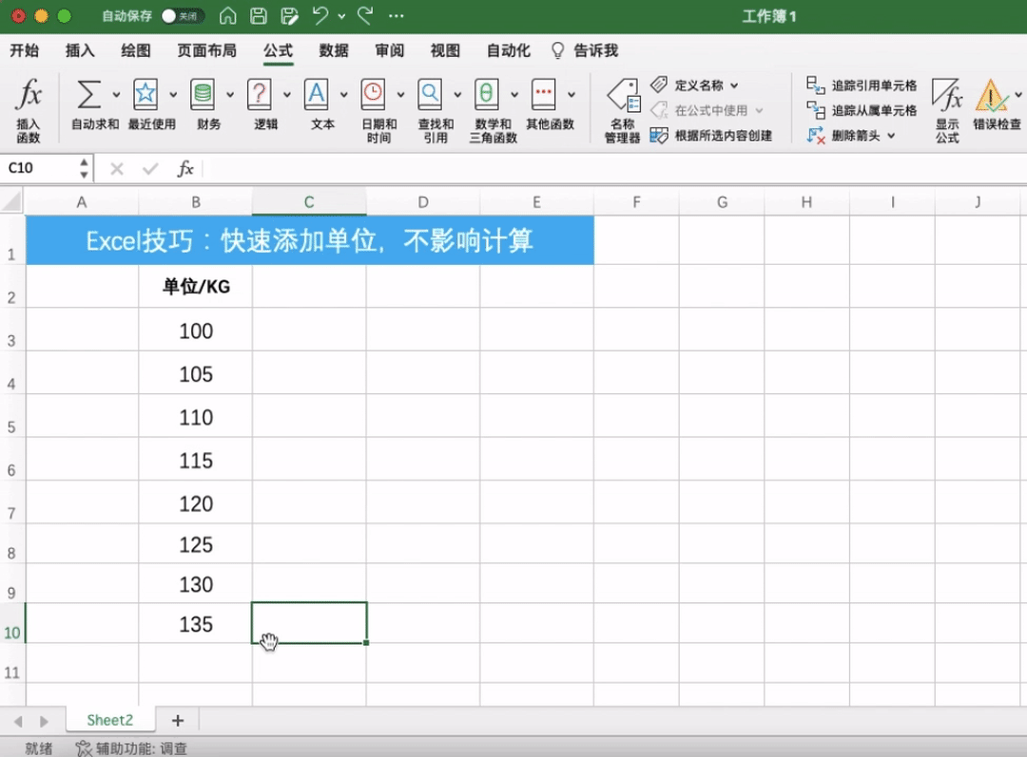The height and width of the screenshot is (757, 1027).
Task: Select column C header
Action: pyautogui.click(x=309, y=202)
